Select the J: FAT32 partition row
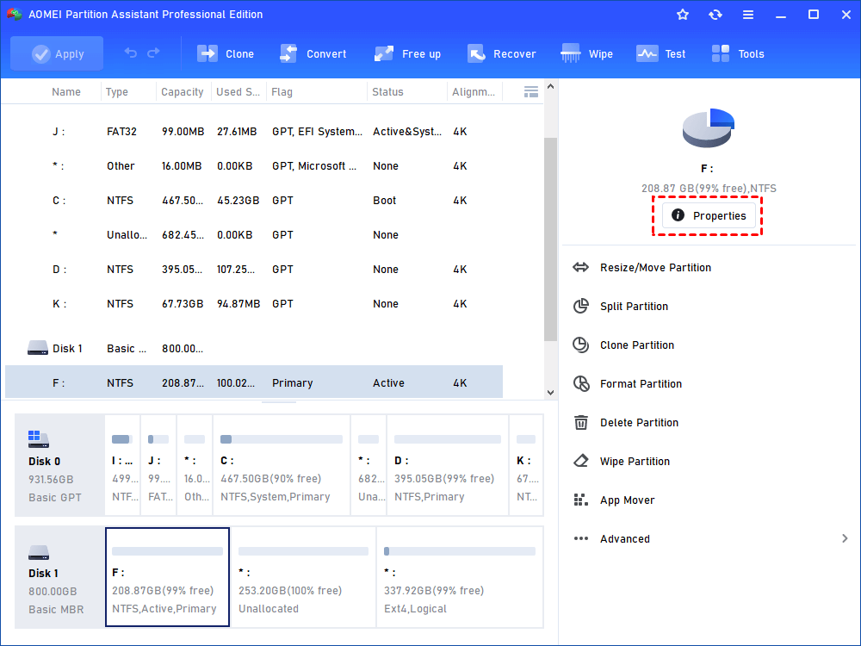 point(254,131)
